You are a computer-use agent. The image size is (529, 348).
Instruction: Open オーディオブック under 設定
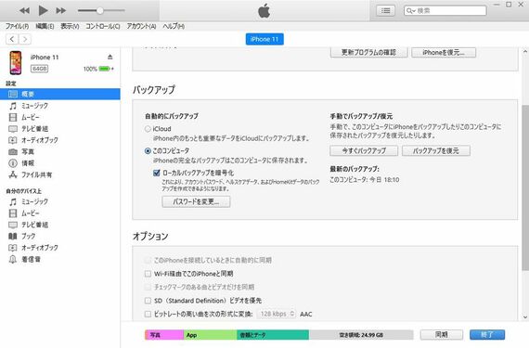60,140
